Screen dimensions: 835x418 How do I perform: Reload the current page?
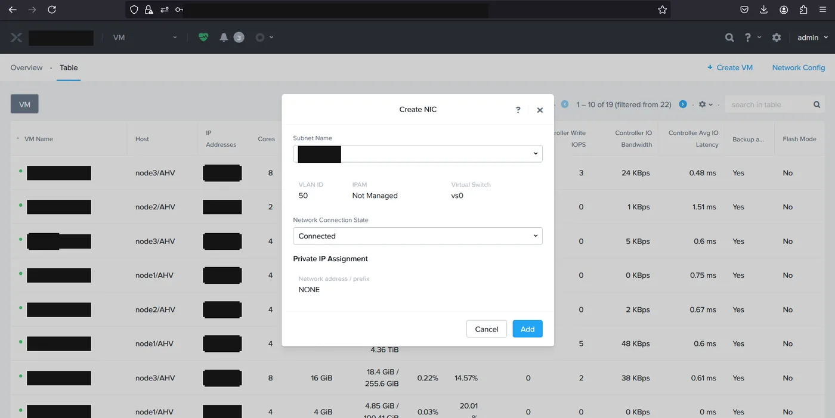point(52,10)
